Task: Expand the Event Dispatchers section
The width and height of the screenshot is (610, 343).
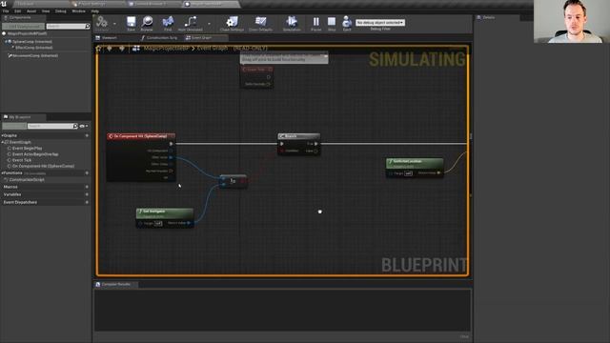Action: click(x=20, y=202)
